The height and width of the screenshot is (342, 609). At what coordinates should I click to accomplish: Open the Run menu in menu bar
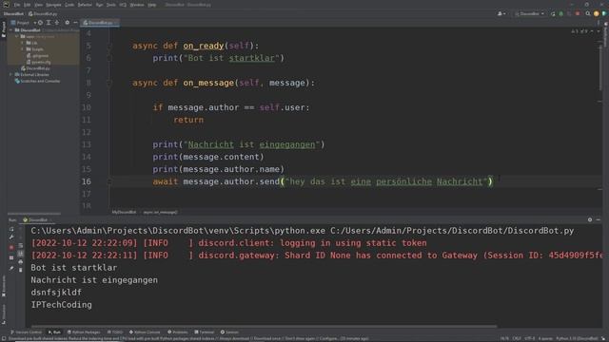(99, 5)
